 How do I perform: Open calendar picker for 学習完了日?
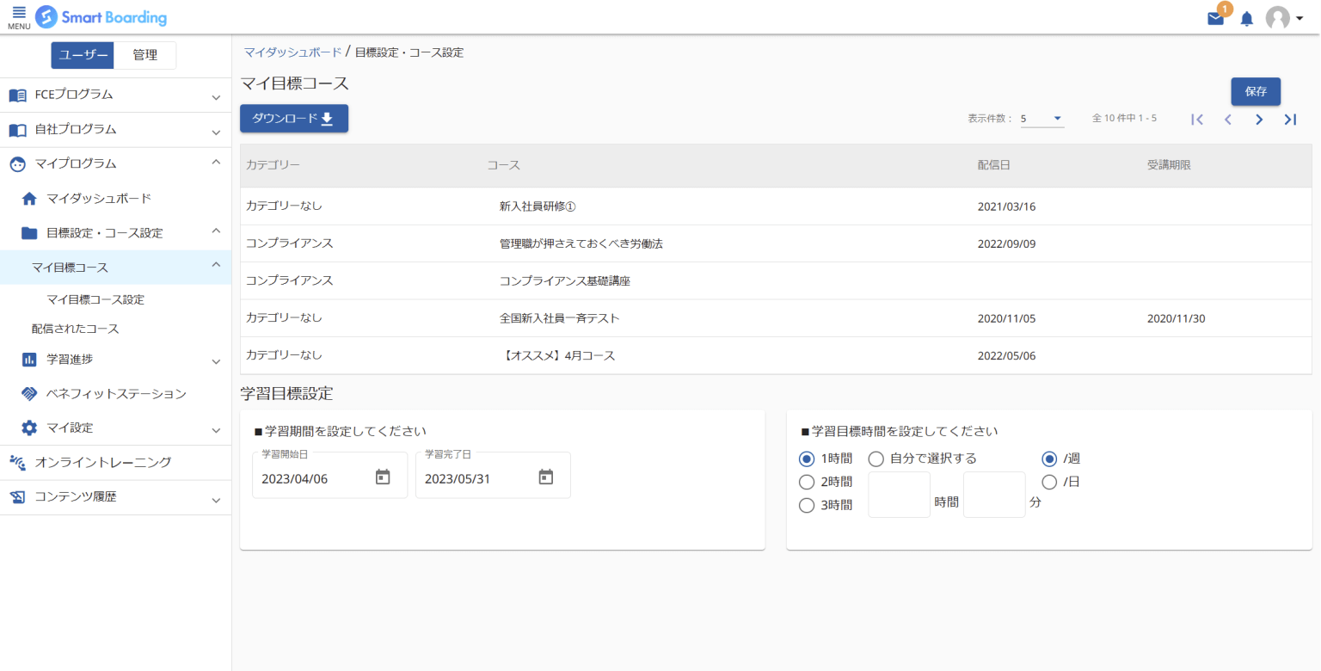coord(545,477)
